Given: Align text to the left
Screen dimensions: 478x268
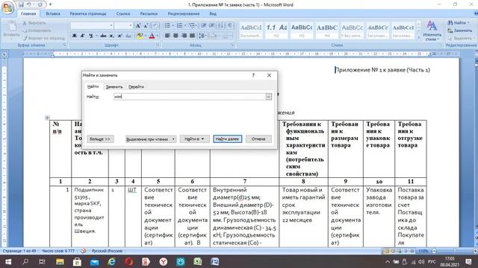Looking at the screenshot, I should click(x=167, y=36).
